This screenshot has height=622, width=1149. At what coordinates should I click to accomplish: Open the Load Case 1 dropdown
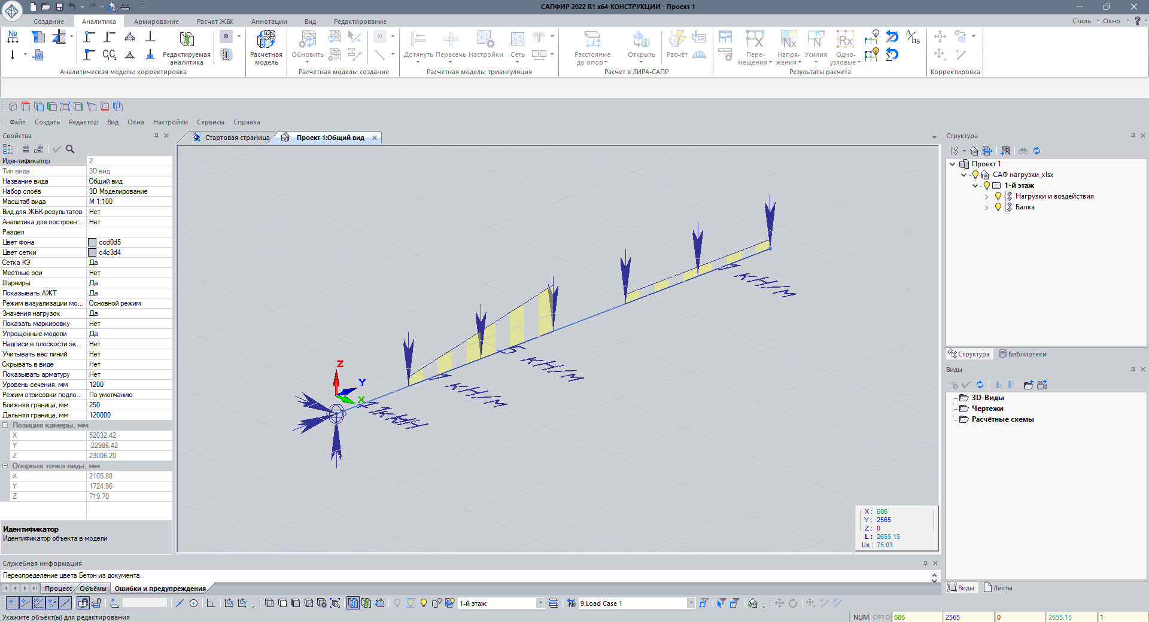[x=691, y=603]
